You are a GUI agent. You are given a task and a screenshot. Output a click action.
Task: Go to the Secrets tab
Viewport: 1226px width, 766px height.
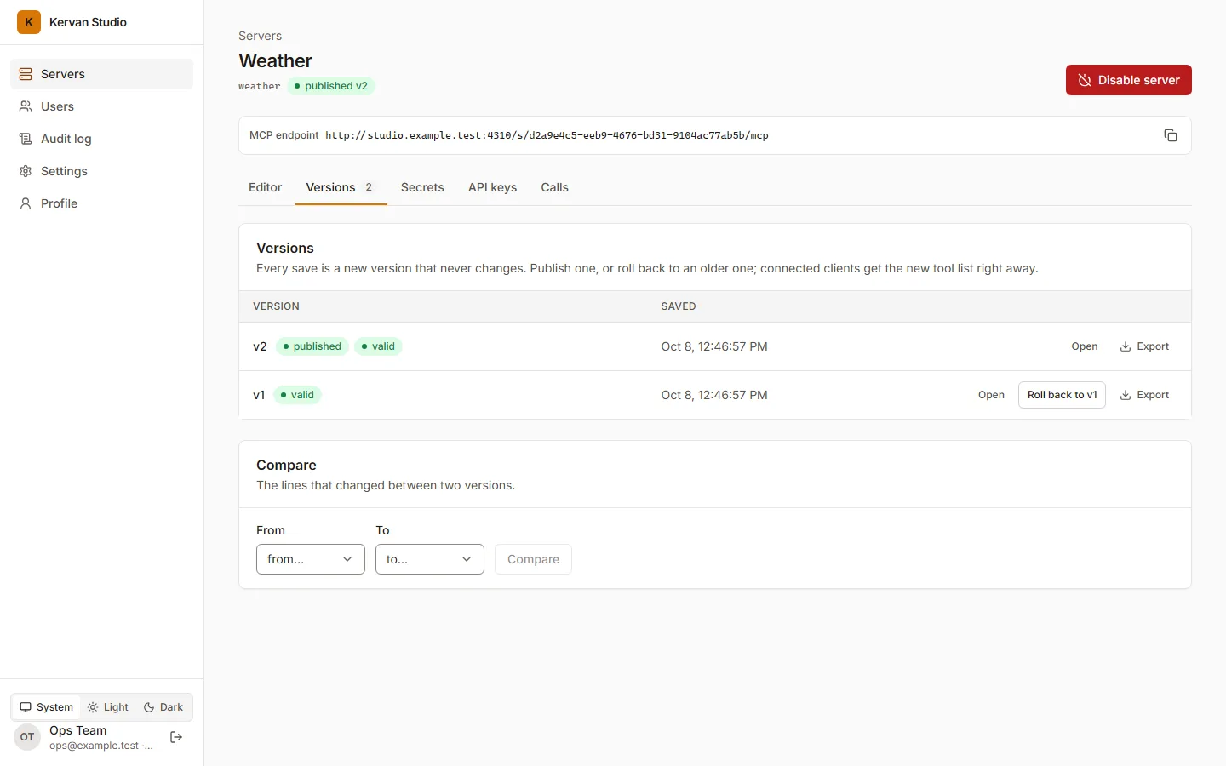pos(422,187)
